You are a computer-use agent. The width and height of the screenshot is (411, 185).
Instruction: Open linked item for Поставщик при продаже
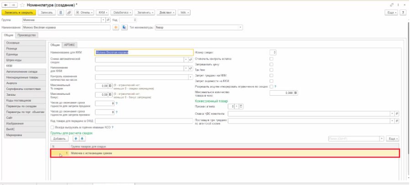[397, 121]
